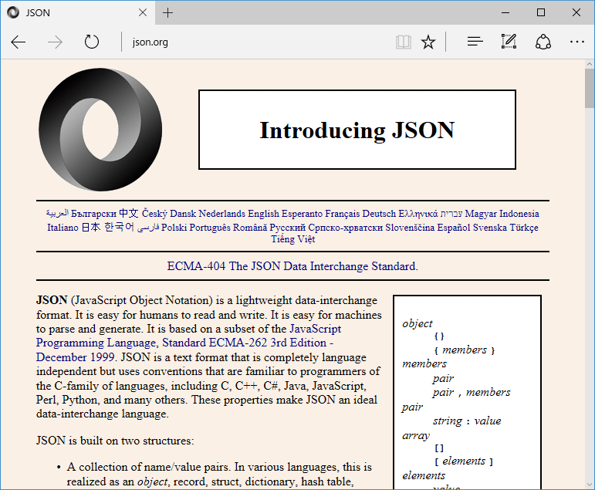Viewport: 595px width, 490px height.
Task: Close the JSON tab
Action: (x=143, y=12)
